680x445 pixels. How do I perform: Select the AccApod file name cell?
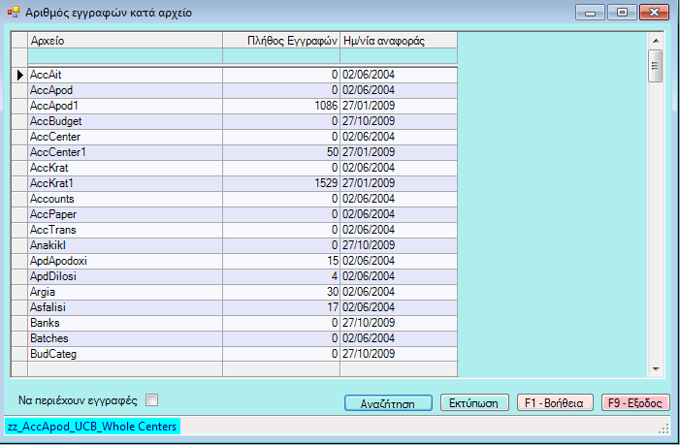point(125,90)
